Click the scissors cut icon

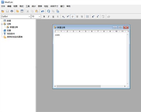coord(28,11)
